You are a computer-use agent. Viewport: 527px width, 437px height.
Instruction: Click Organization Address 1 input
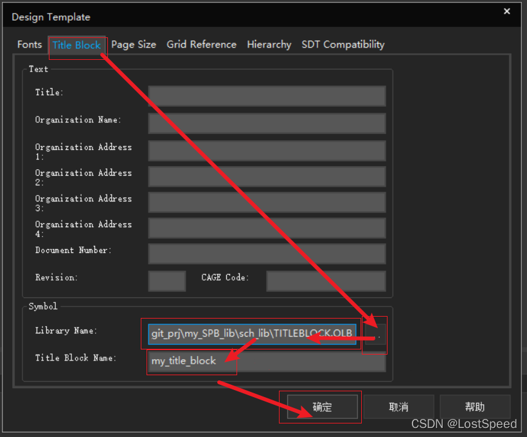[x=267, y=151]
